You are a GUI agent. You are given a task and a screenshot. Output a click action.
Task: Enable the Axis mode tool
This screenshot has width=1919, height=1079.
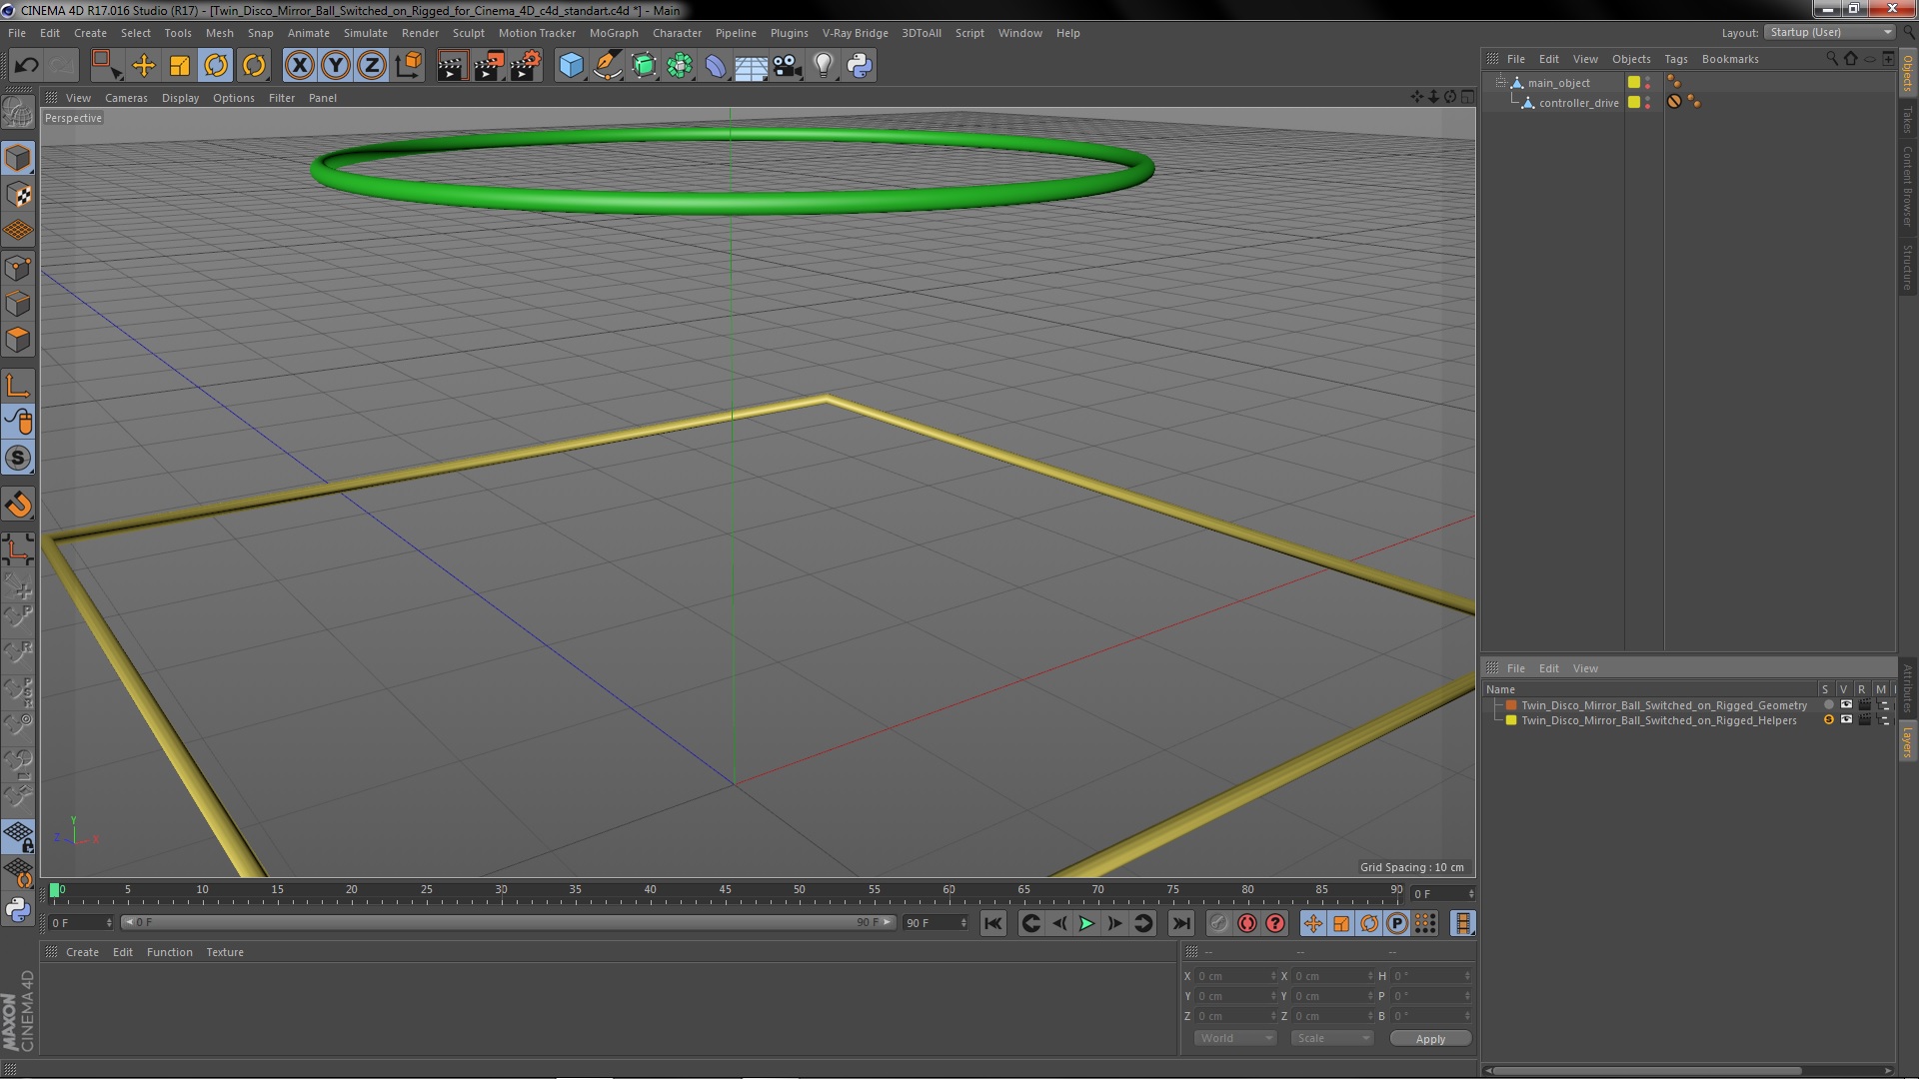18,386
